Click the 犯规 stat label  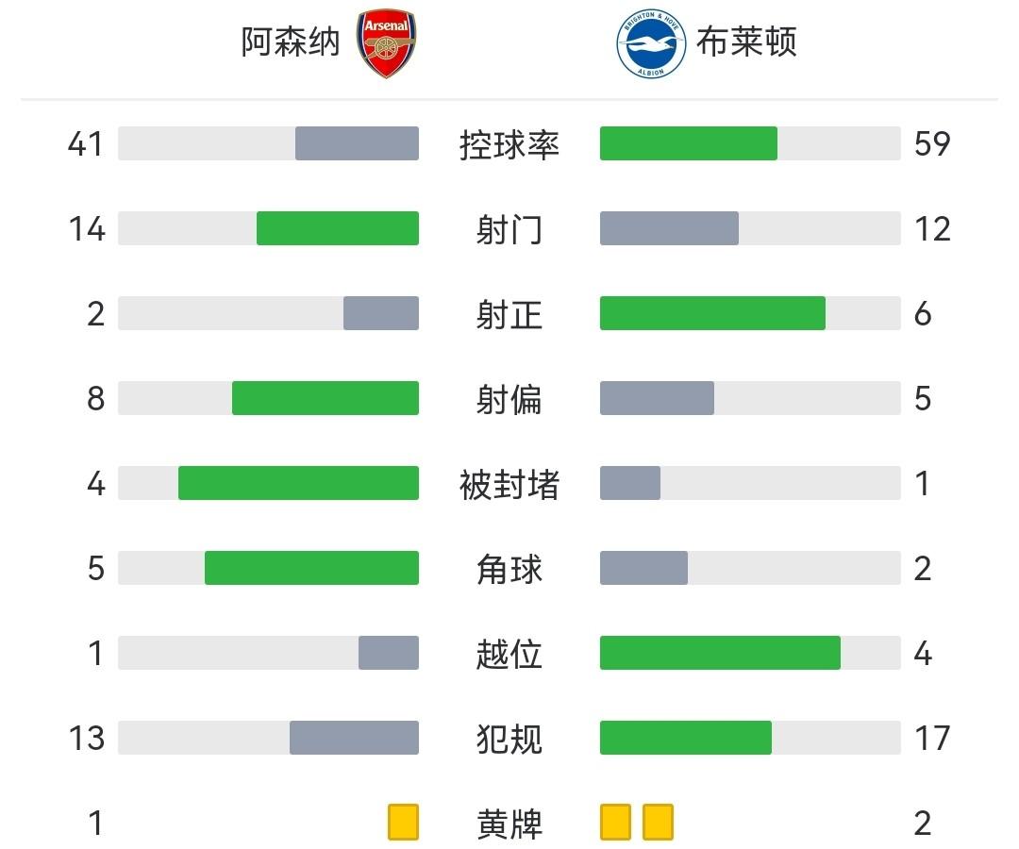pyautogui.click(x=509, y=739)
